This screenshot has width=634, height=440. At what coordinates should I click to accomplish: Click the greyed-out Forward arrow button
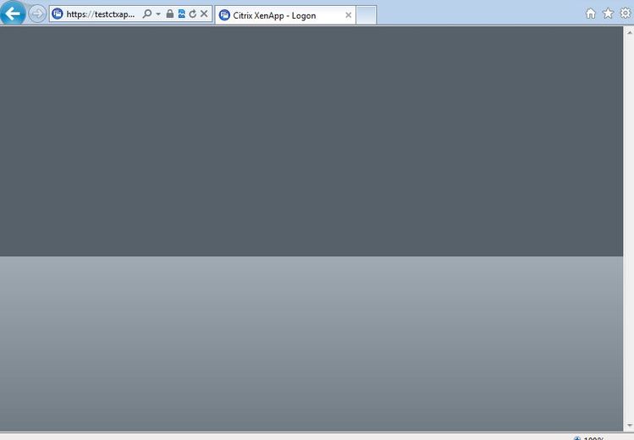pyautogui.click(x=37, y=14)
